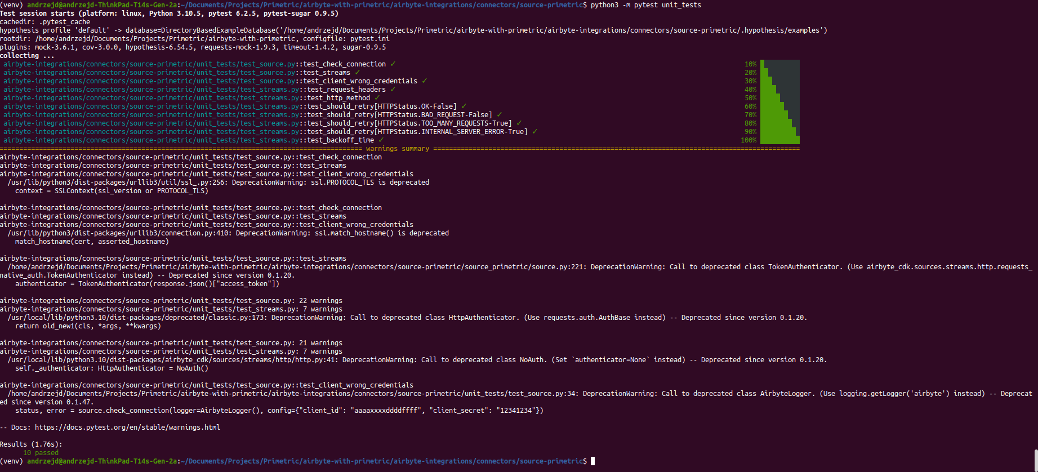This screenshot has width=1038, height=472.
Task: Click the 'ssl.PROTOCOL_TLS is deprecated' warning line
Action: [x=219, y=182]
